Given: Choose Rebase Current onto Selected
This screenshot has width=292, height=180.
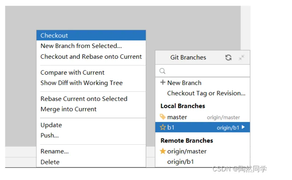Looking at the screenshot, I should click(x=84, y=99).
